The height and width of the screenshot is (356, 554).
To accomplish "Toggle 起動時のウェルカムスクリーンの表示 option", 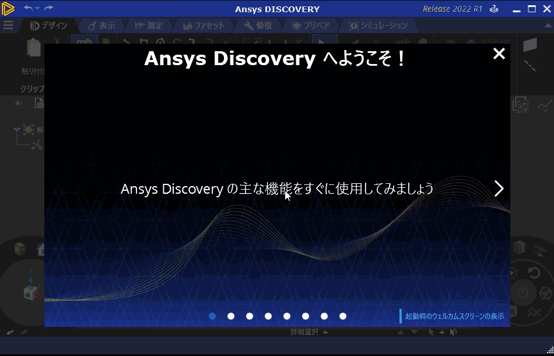I will [x=452, y=316].
